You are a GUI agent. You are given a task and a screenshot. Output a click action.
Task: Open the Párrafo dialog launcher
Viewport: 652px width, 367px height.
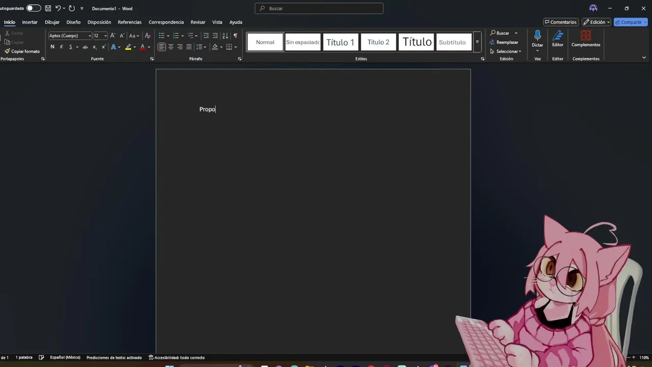pyautogui.click(x=239, y=59)
